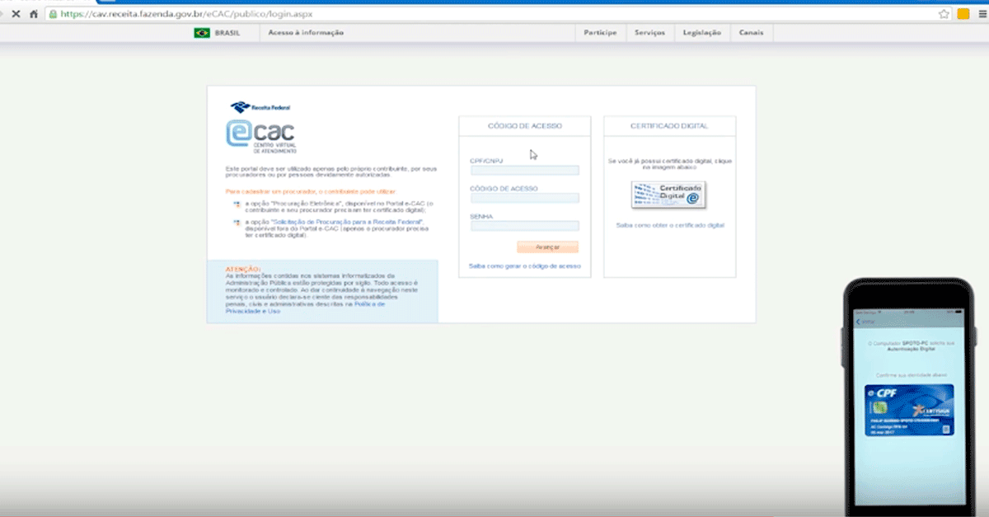Click the 'CÓDIGO DE ACESSO' panel heading

coord(525,126)
